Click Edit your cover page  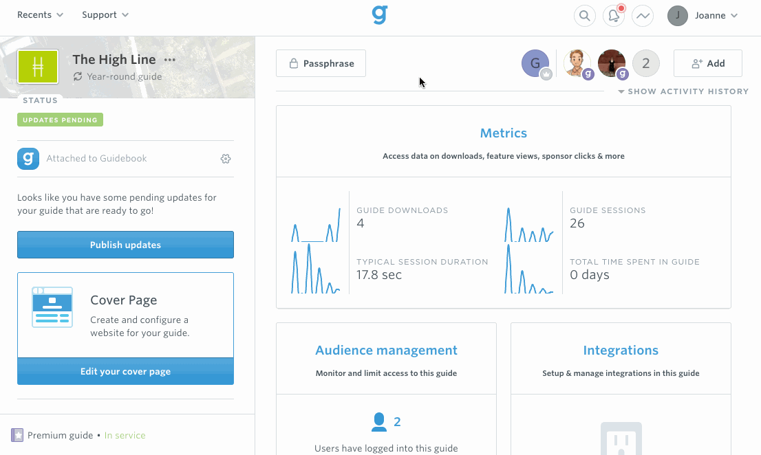click(x=126, y=372)
